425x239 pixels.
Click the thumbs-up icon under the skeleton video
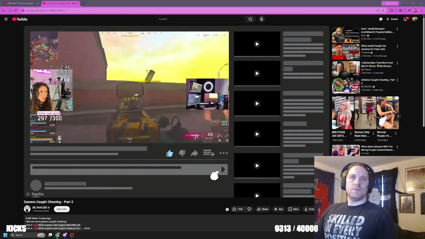pos(170,153)
